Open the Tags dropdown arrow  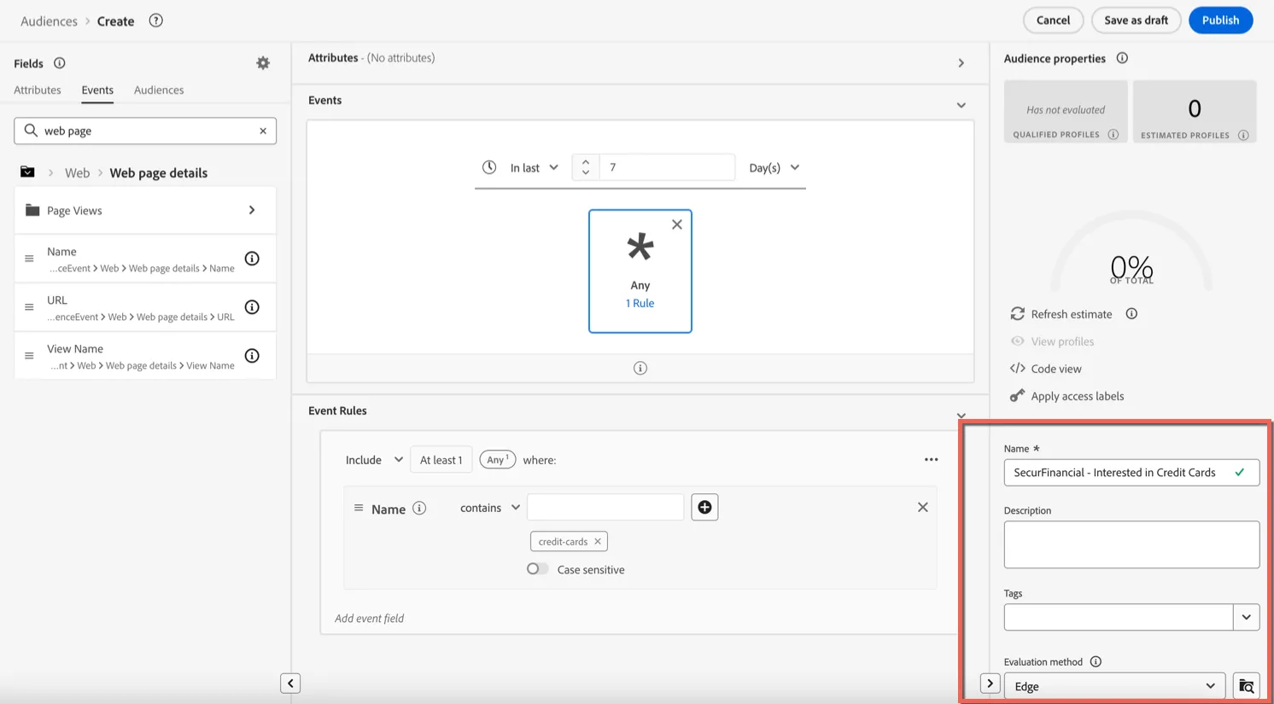[x=1246, y=617]
